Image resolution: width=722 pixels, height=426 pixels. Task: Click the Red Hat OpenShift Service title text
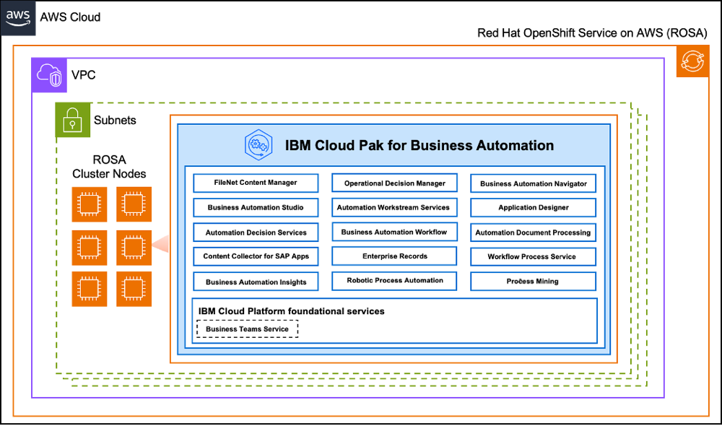pyautogui.click(x=591, y=32)
